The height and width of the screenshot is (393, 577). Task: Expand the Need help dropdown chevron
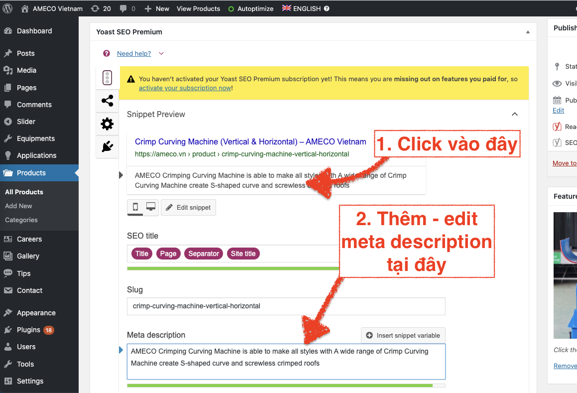coord(161,53)
